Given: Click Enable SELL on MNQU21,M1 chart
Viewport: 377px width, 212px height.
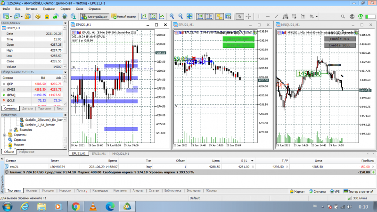Looking at the screenshot, I should pos(340,45).
